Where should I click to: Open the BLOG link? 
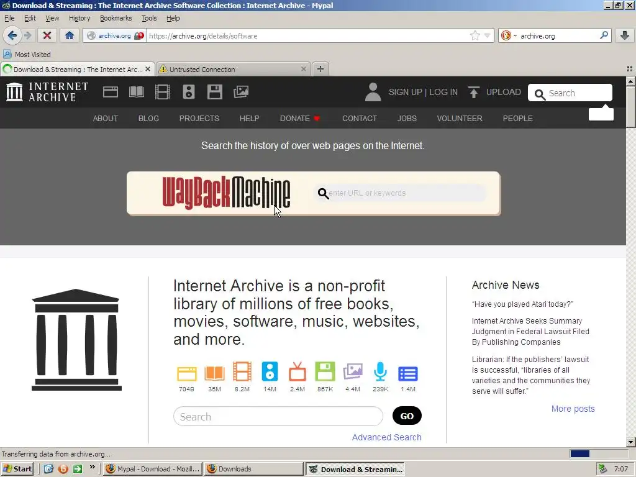click(148, 119)
